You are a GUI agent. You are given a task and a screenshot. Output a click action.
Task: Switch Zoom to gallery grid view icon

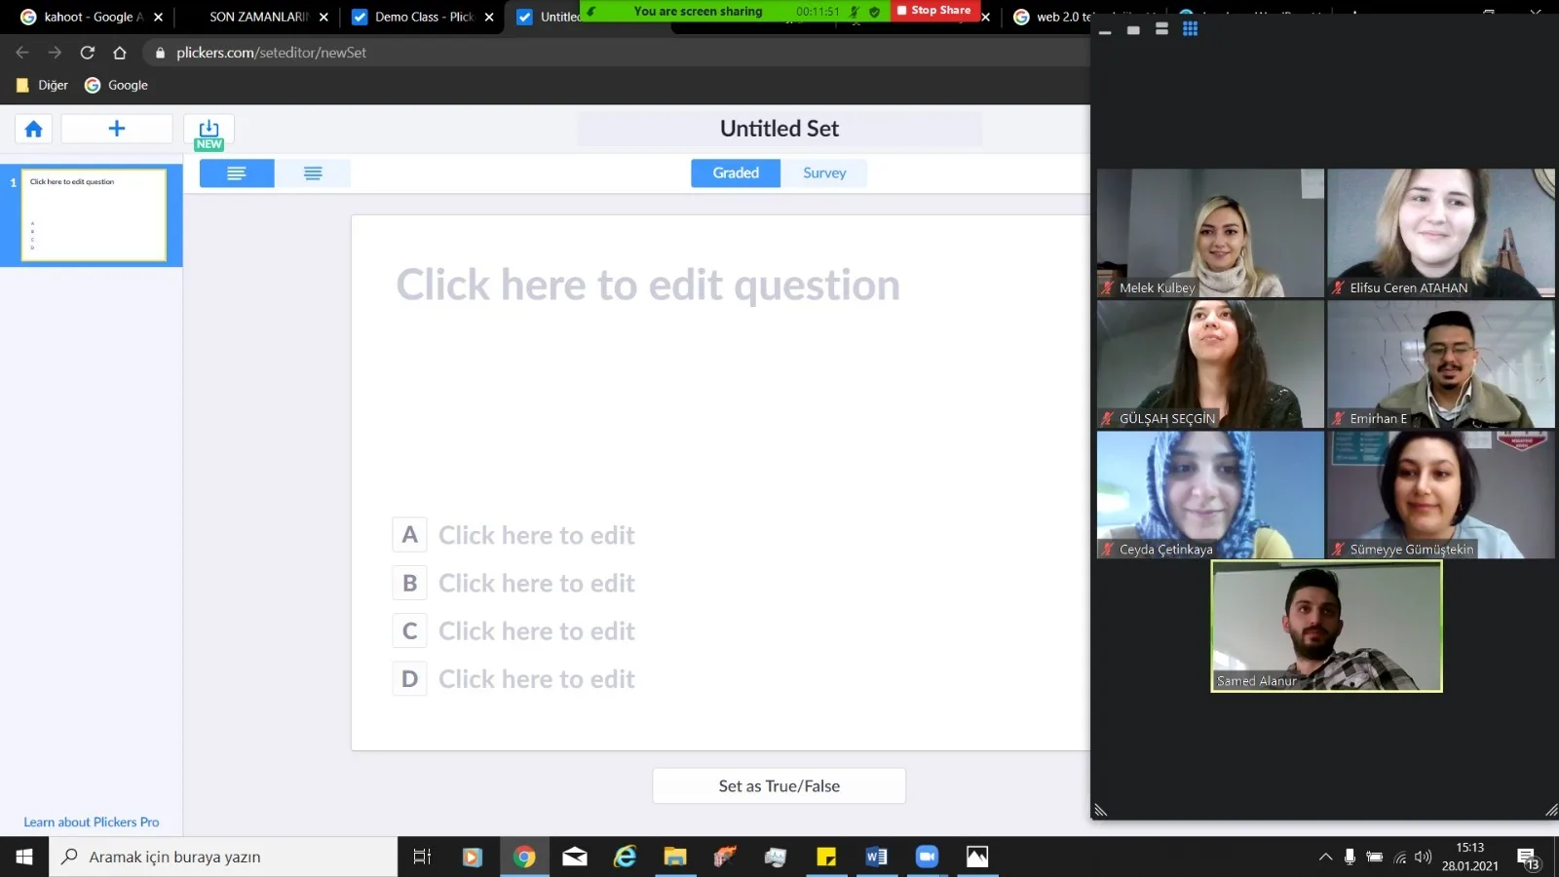(x=1190, y=29)
